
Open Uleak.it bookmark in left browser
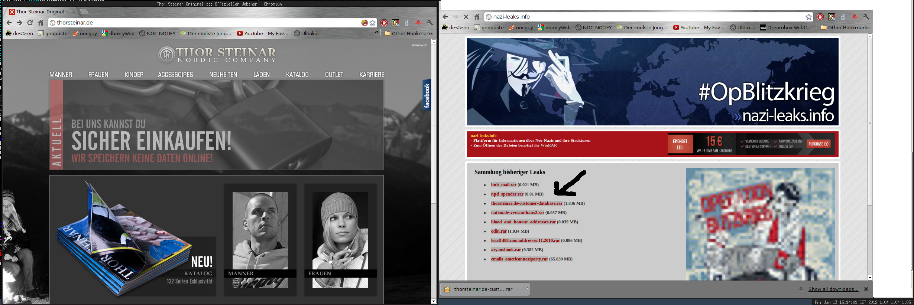tap(307, 33)
